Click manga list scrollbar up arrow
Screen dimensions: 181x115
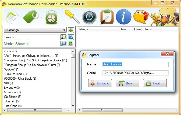[73, 51]
